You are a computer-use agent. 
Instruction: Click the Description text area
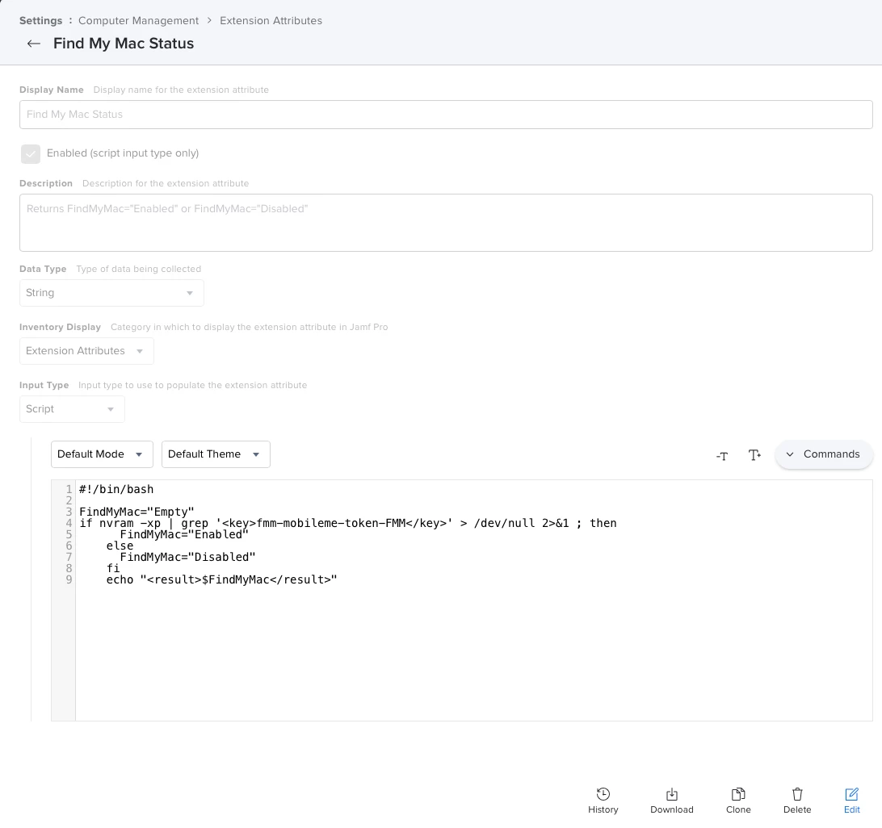(446, 223)
